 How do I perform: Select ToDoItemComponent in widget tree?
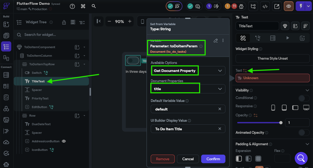[x=39, y=47]
